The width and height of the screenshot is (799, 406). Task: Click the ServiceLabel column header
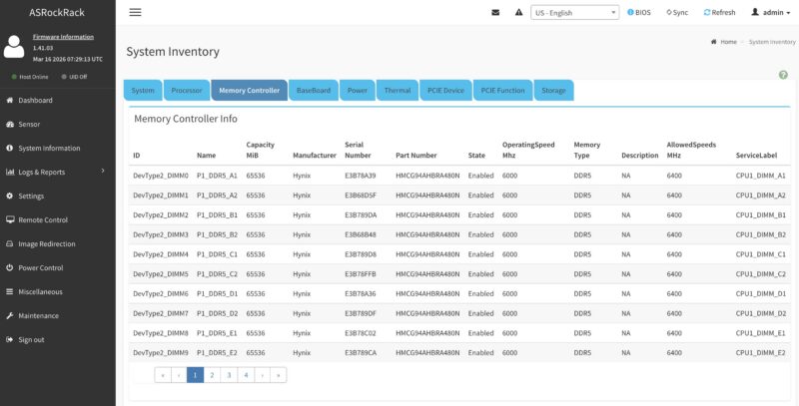(x=756, y=156)
